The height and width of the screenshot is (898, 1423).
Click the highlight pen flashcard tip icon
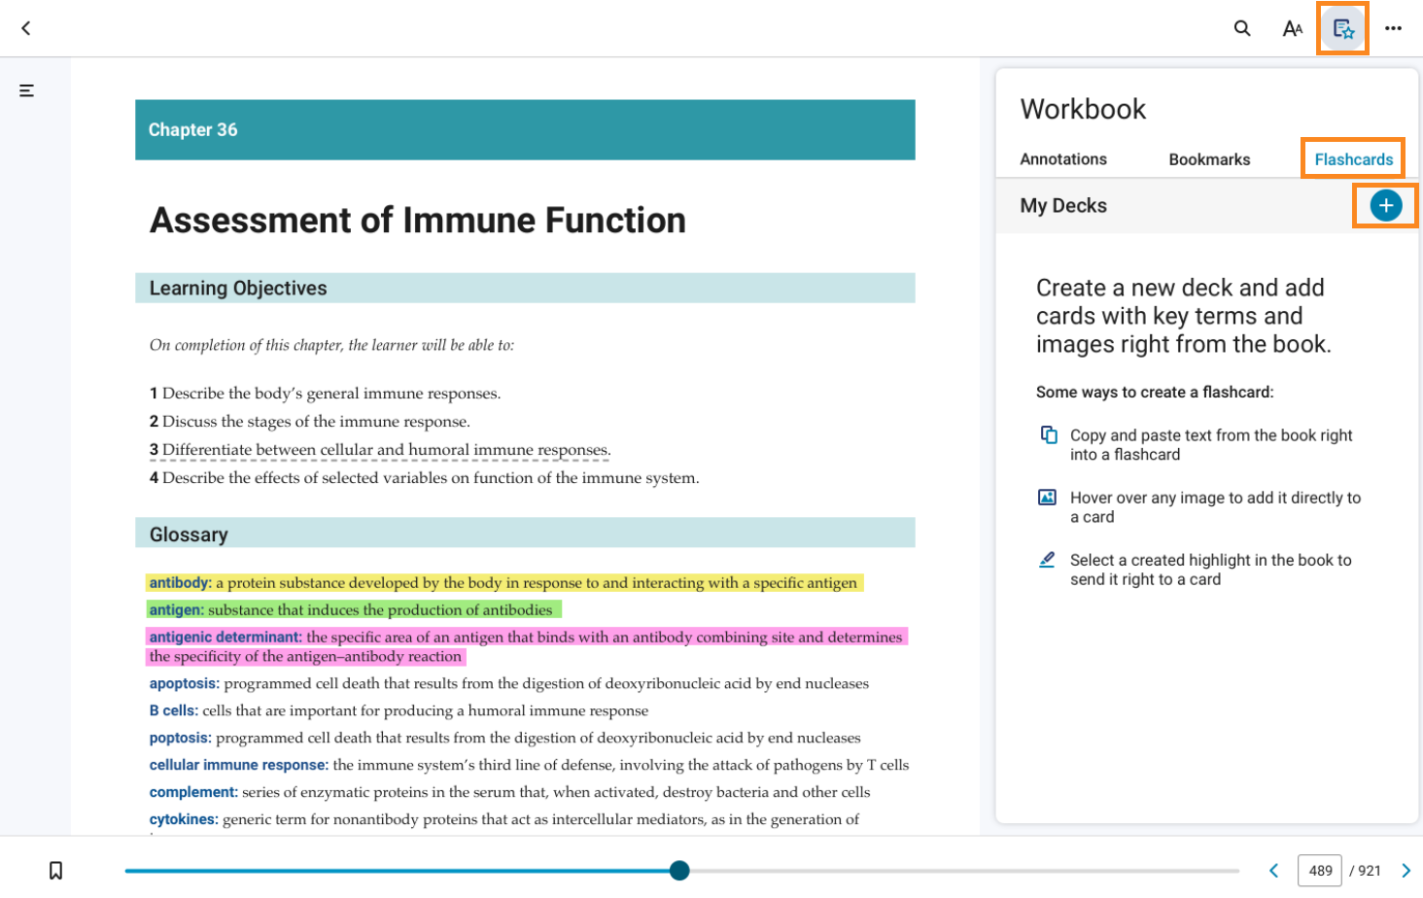point(1047,559)
